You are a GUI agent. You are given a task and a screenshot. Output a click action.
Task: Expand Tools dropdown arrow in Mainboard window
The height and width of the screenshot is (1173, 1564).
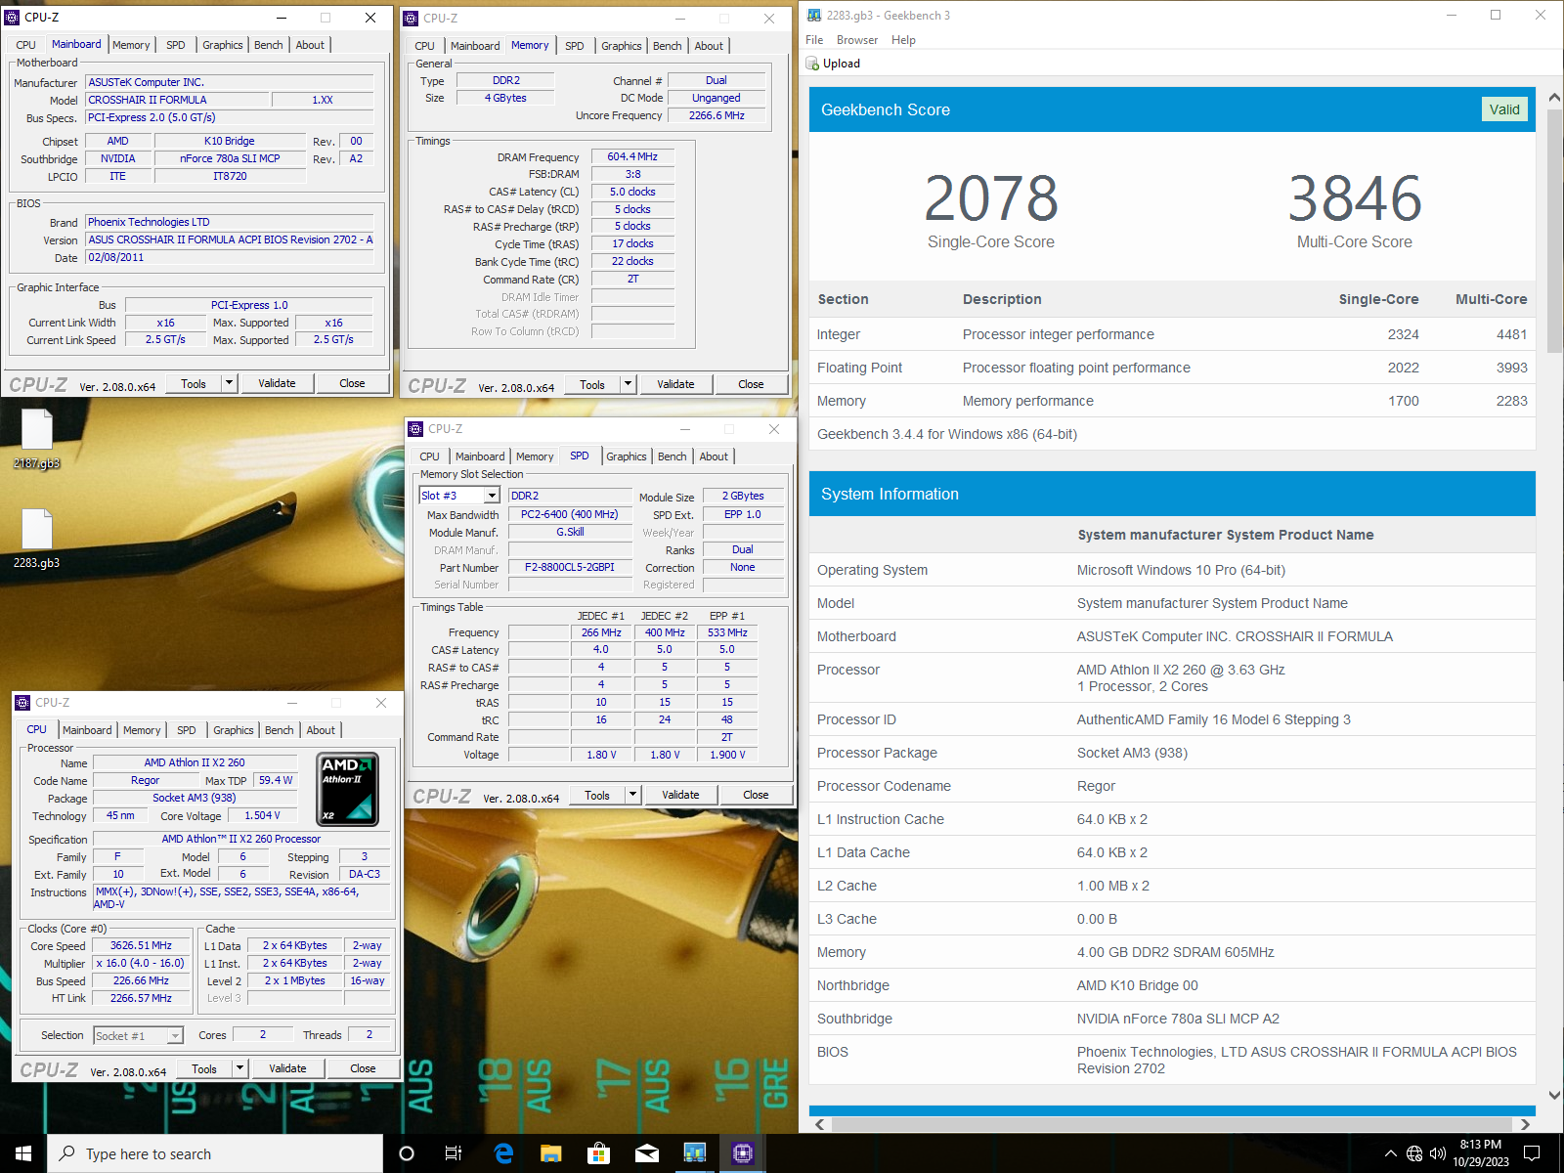(x=230, y=383)
